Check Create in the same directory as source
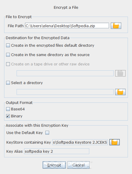132x174 pixels. coord(8,55)
